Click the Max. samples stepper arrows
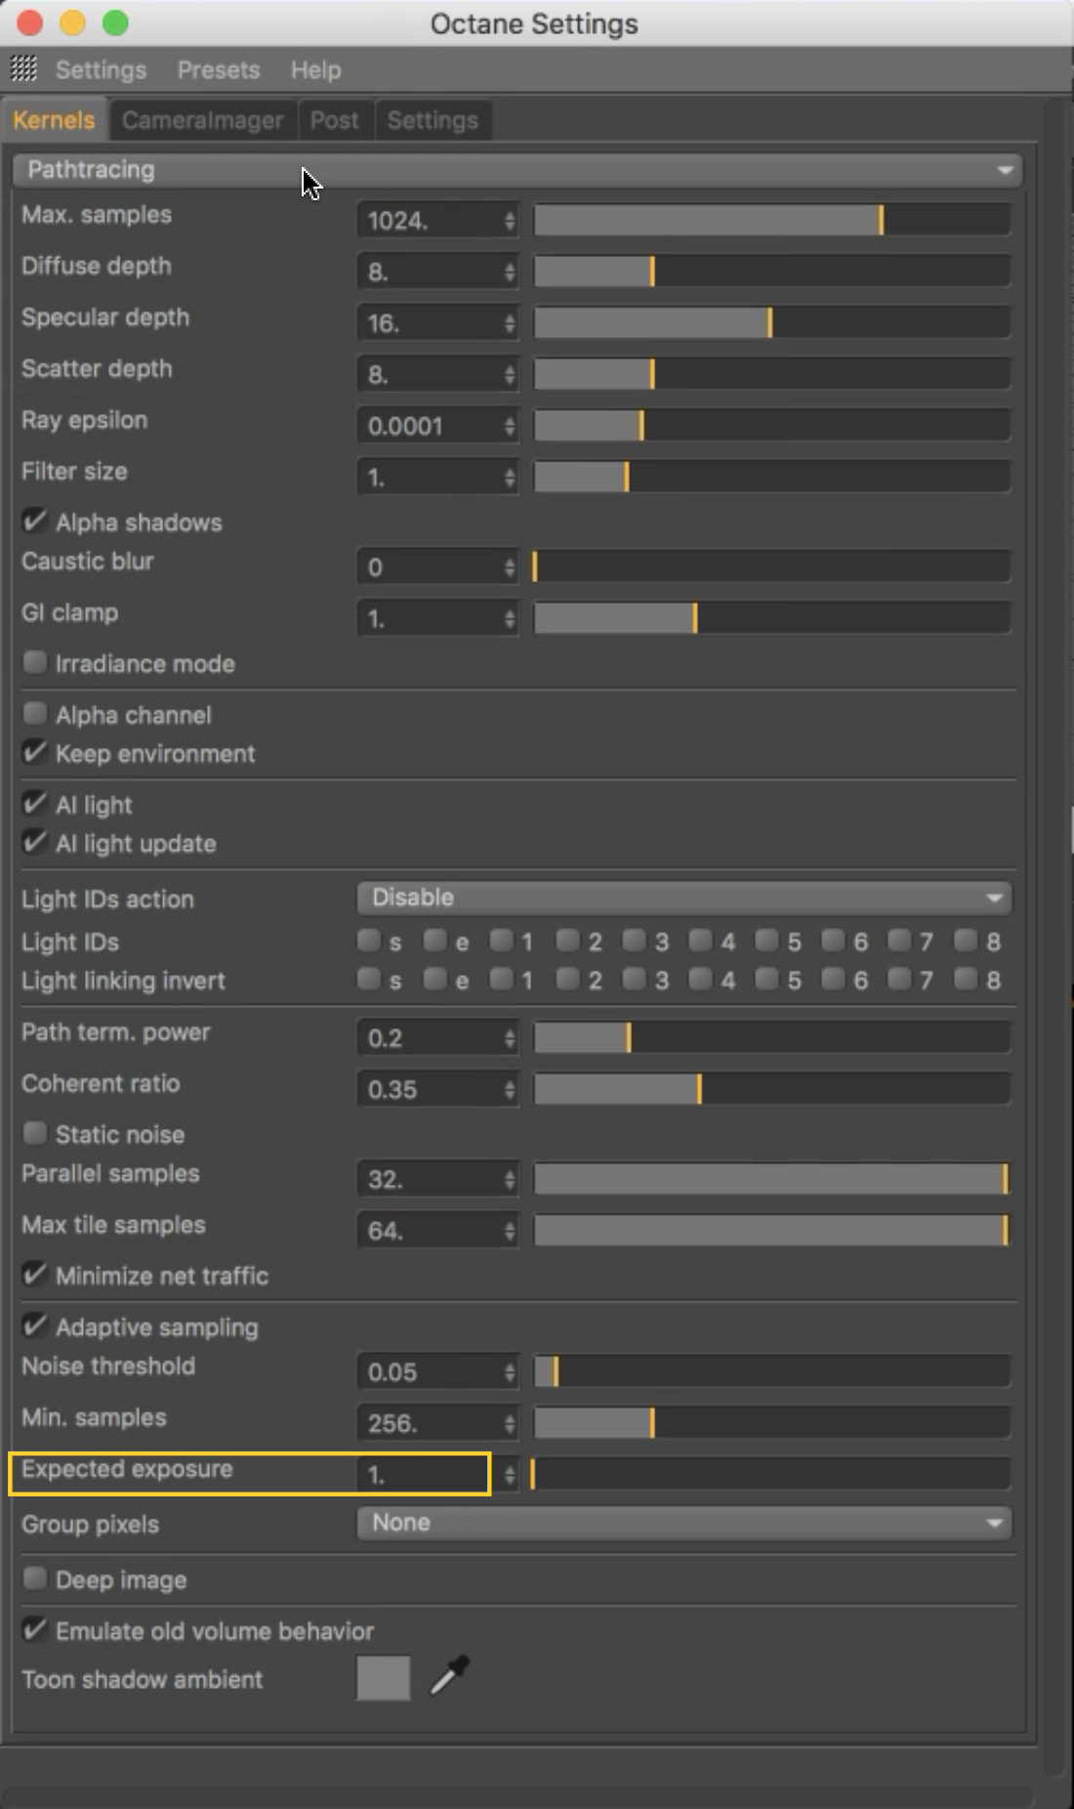Image resolution: width=1074 pixels, height=1809 pixels. [x=510, y=221]
